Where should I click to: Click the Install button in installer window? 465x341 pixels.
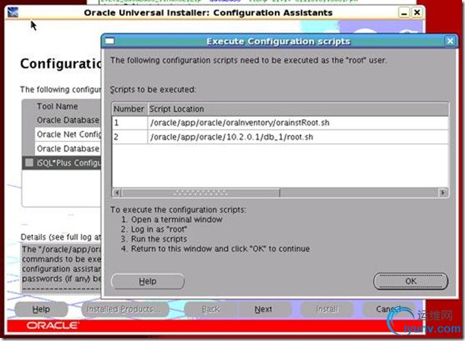[x=327, y=309]
